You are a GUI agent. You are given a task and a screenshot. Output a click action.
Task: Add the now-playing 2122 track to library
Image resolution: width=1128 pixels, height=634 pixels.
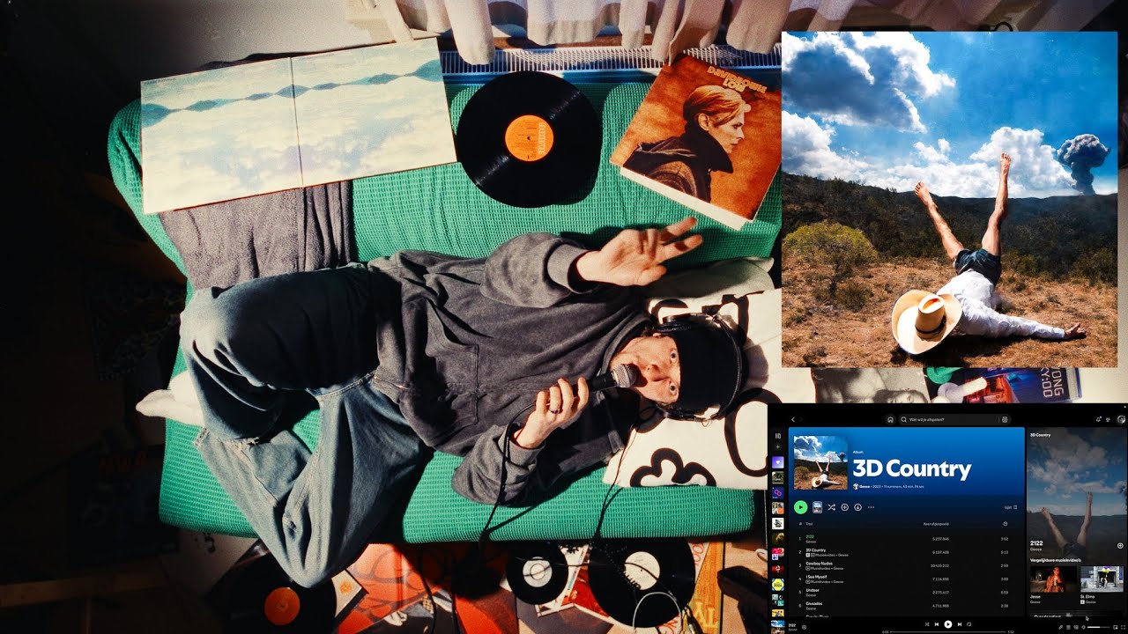coord(804,627)
